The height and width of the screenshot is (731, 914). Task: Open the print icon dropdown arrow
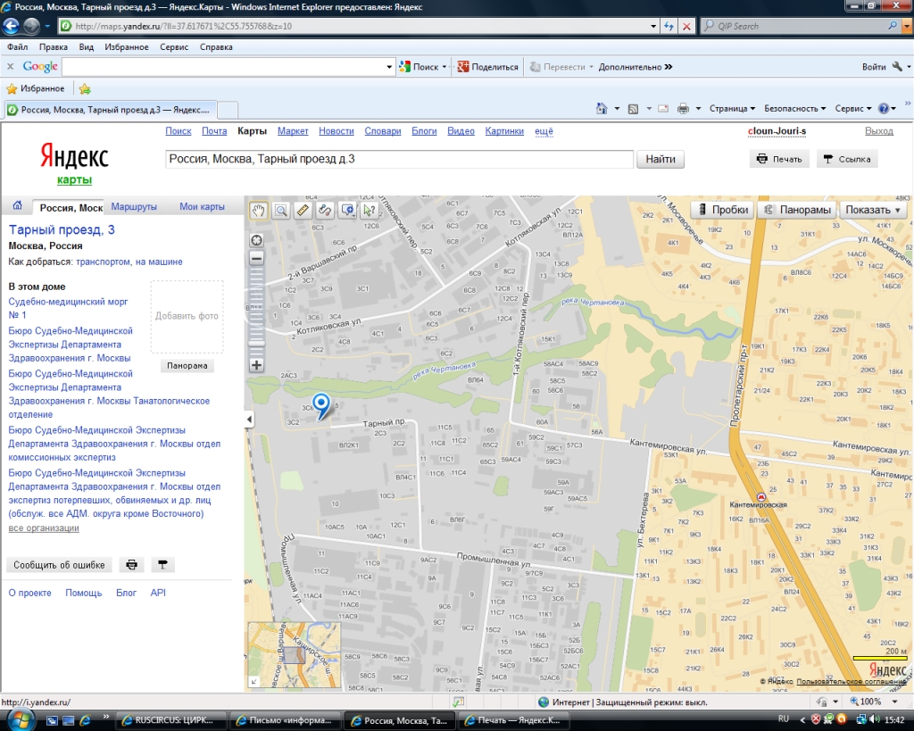click(698, 108)
